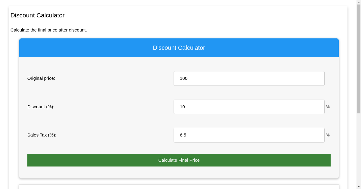The width and height of the screenshot is (361, 189).
Task: Select the Discount (%) input field
Action: (x=249, y=107)
